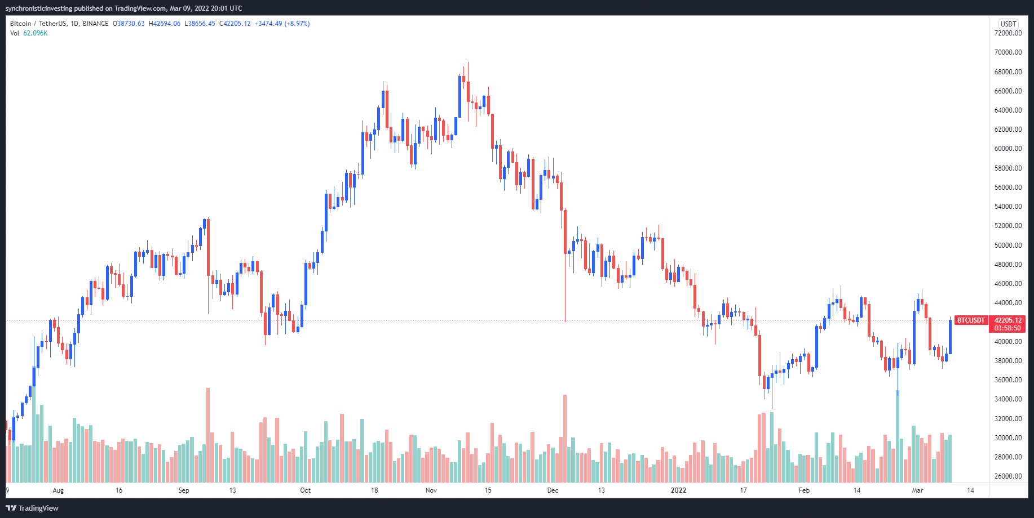
Task: Select the Mar label on date axis
Action: click(917, 490)
